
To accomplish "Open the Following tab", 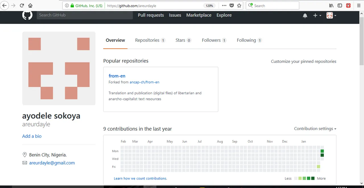I will 249,40.
